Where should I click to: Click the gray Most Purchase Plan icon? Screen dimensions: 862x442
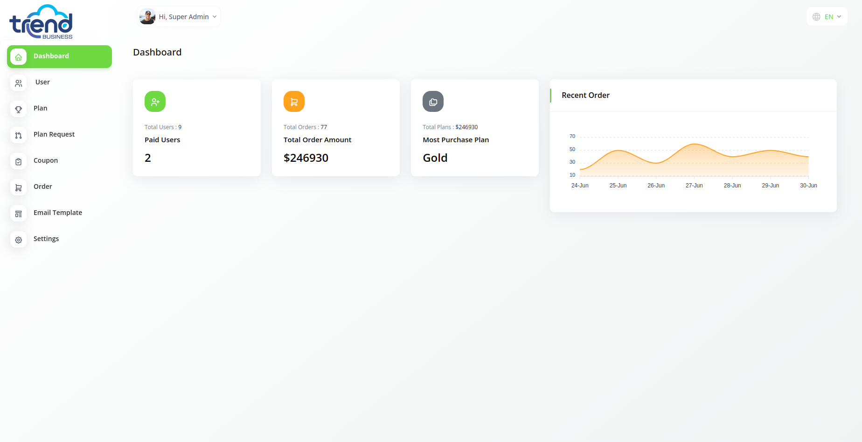point(433,102)
